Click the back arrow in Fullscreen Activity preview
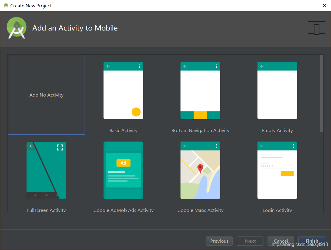The image size is (331, 250). (31, 146)
